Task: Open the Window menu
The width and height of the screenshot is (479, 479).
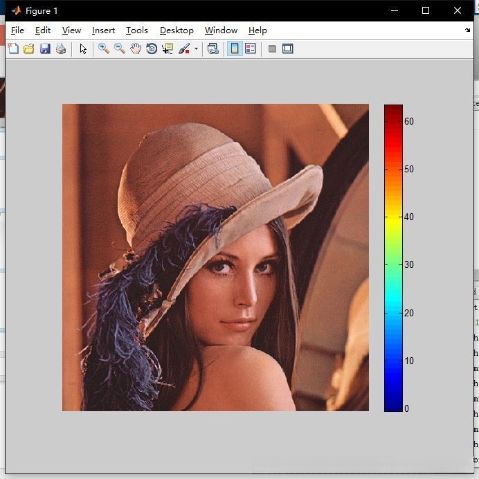Action: click(x=221, y=30)
